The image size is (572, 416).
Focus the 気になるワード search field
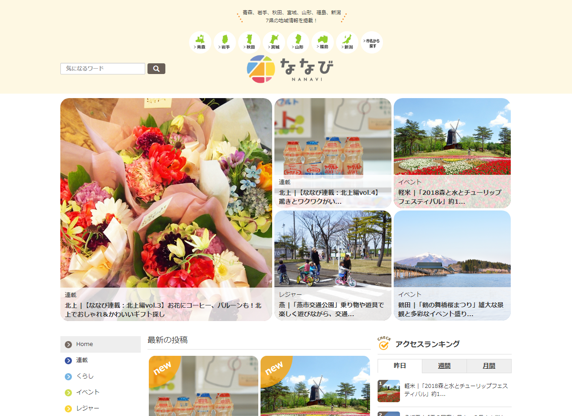[x=103, y=69]
